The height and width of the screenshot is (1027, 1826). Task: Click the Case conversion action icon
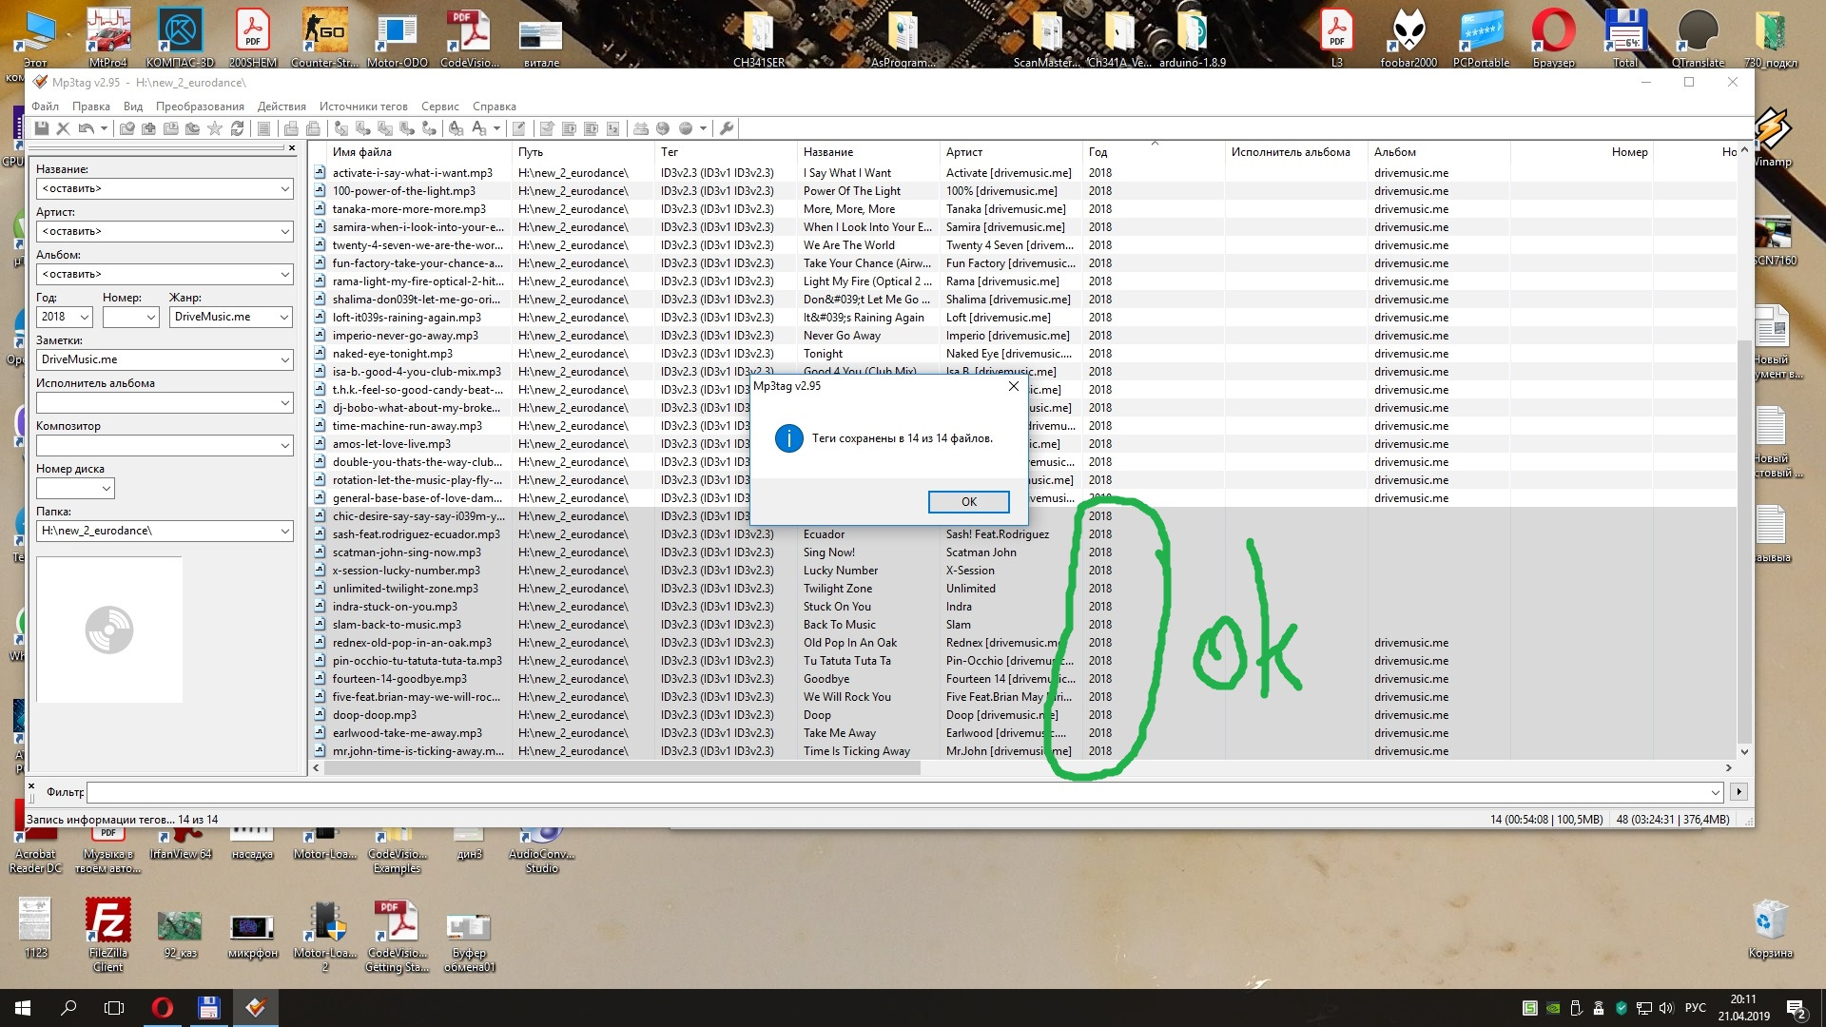(x=478, y=128)
